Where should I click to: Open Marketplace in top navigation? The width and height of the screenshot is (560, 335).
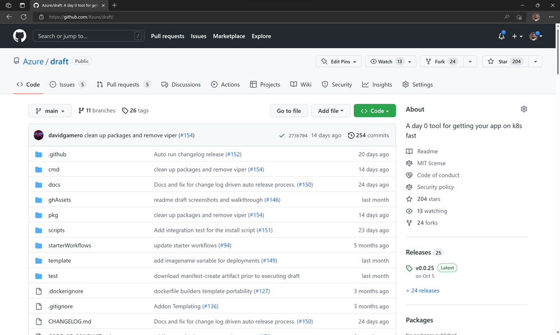click(x=229, y=36)
